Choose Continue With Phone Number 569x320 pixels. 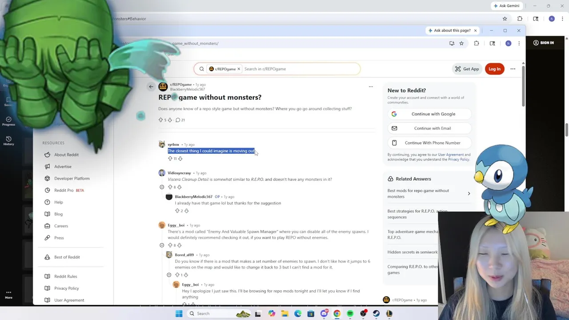pyautogui.click(x=429, y=143)
